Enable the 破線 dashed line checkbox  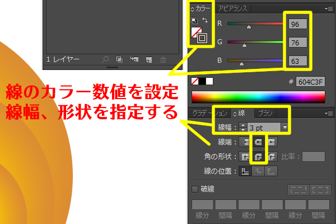(x=195, y=189)
